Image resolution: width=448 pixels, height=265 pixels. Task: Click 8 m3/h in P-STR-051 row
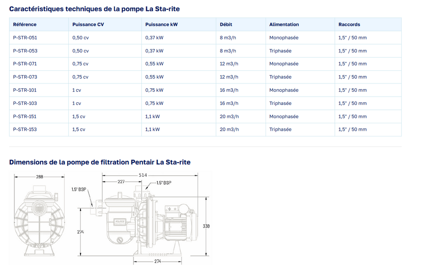227,38
